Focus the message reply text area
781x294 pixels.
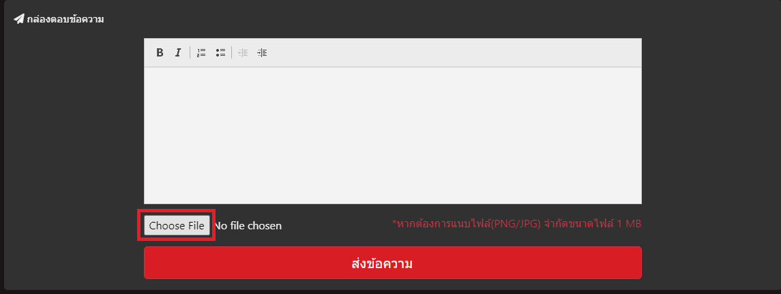point(392,135)
